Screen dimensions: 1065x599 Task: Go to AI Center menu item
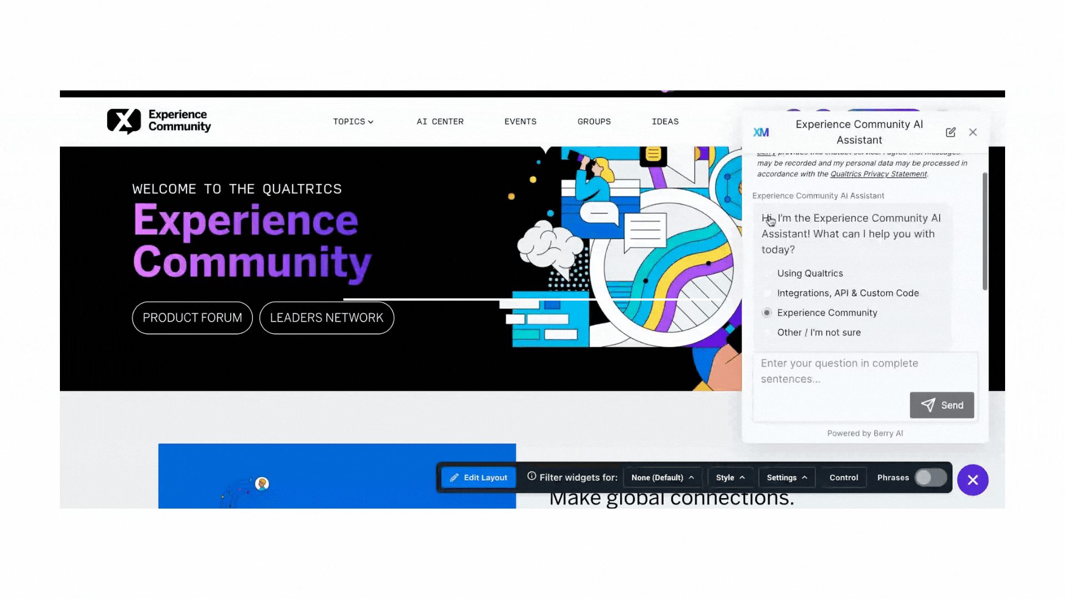[x=440, y=121]
